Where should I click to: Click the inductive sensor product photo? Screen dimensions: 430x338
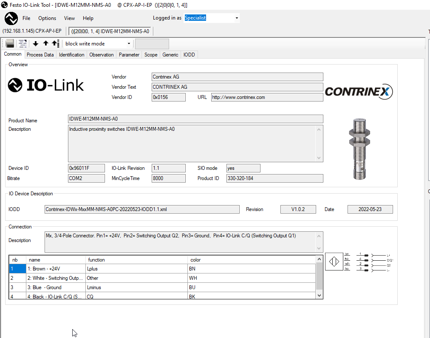click(x=359, y=149)
